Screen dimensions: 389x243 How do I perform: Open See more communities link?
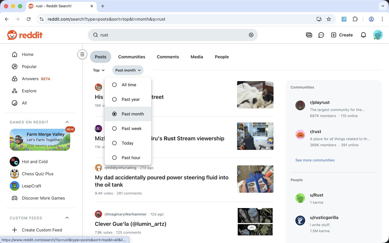(315, 160)
